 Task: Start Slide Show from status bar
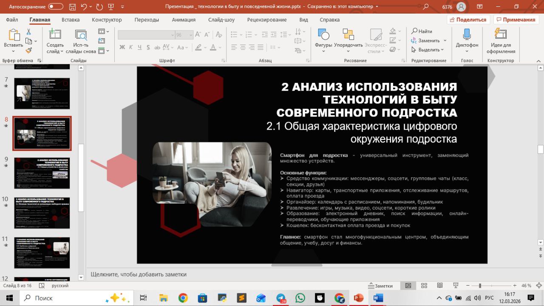click(455, 286)
